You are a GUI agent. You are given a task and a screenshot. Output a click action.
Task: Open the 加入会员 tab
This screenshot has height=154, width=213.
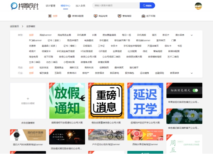coord(81,6)
